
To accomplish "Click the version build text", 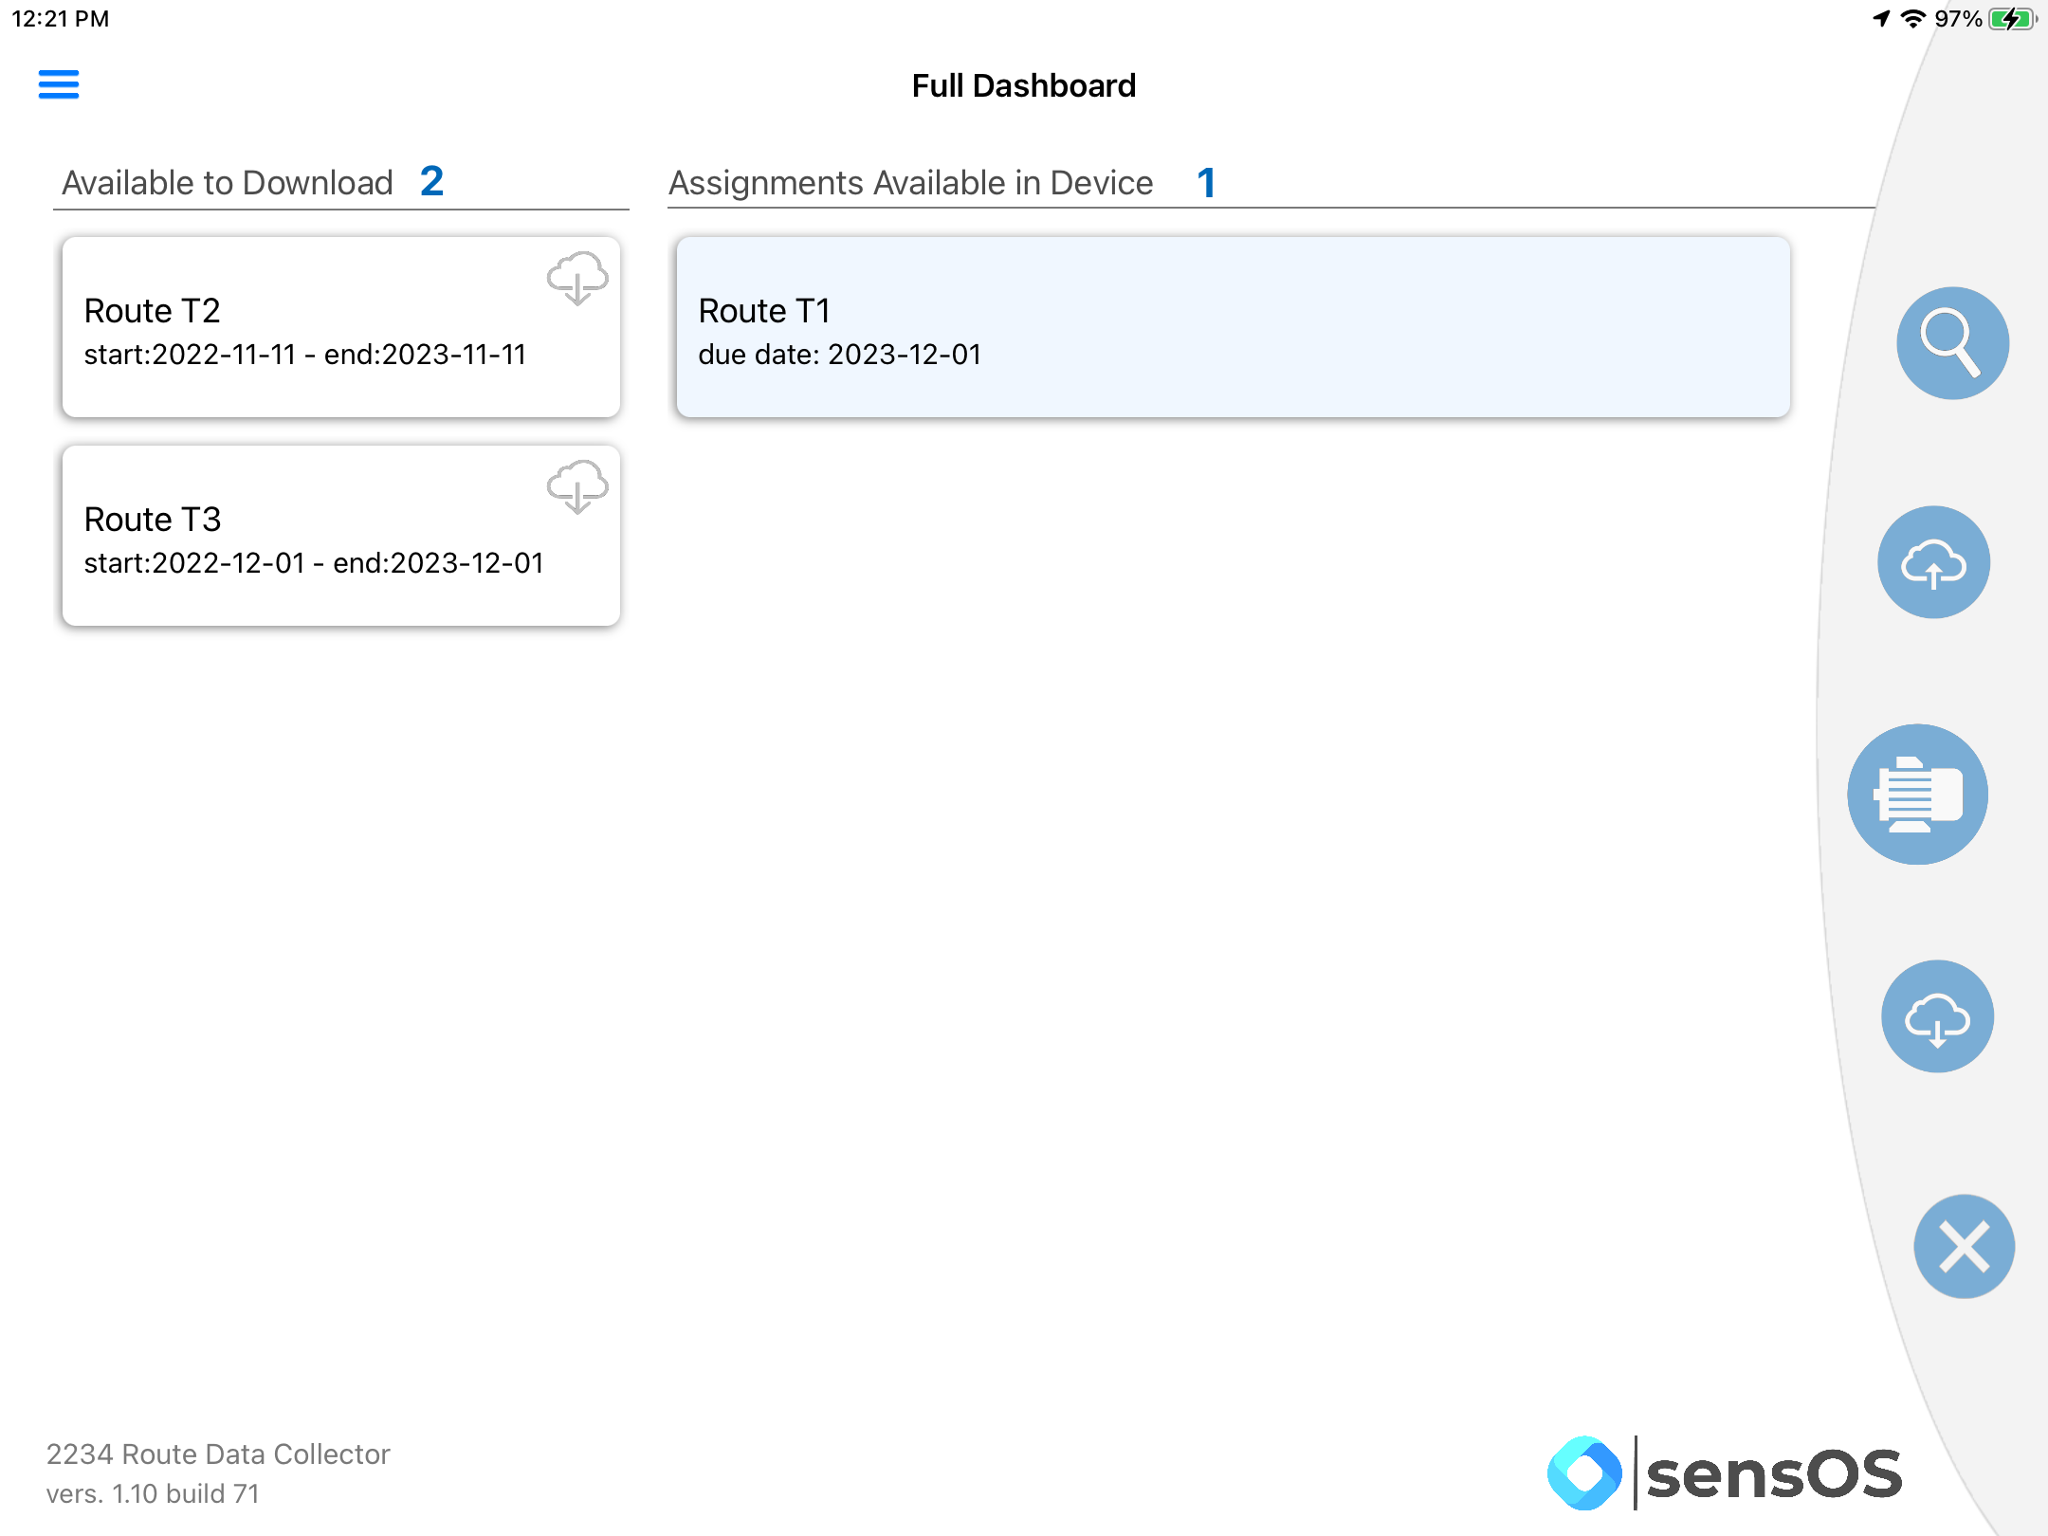I will point(153,1493).
